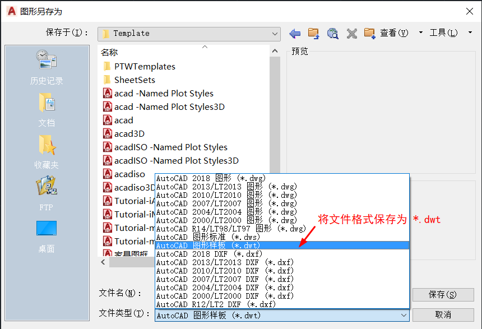Open 历史记录 in the places sidebar
The width and height of the screenshot is (482, 329).
(47, 67)
